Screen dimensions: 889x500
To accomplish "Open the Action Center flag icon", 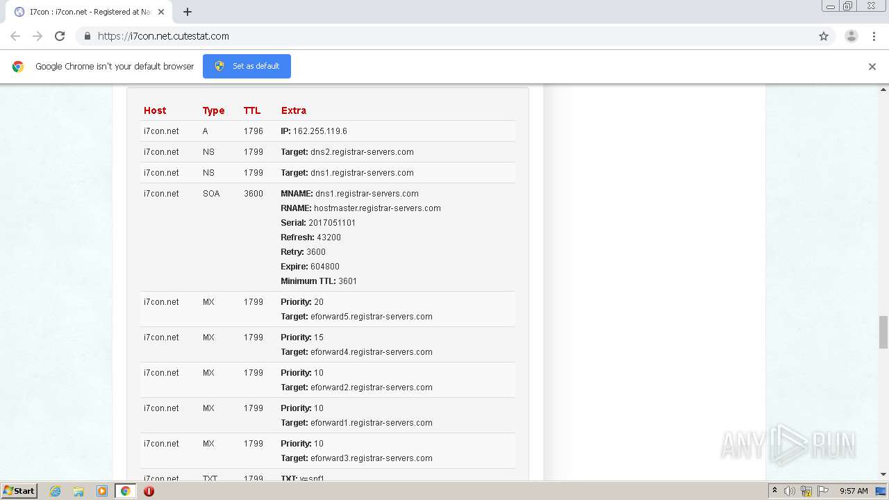I will (822, 491).
